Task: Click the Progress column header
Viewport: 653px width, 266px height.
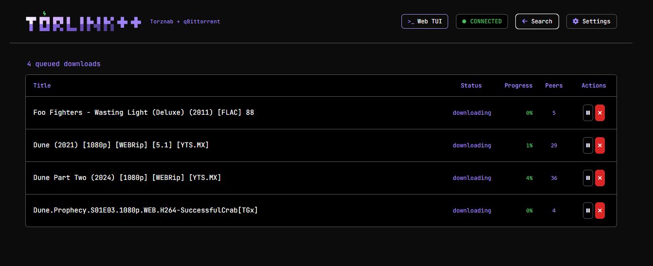Action: [x=518, y=86]
